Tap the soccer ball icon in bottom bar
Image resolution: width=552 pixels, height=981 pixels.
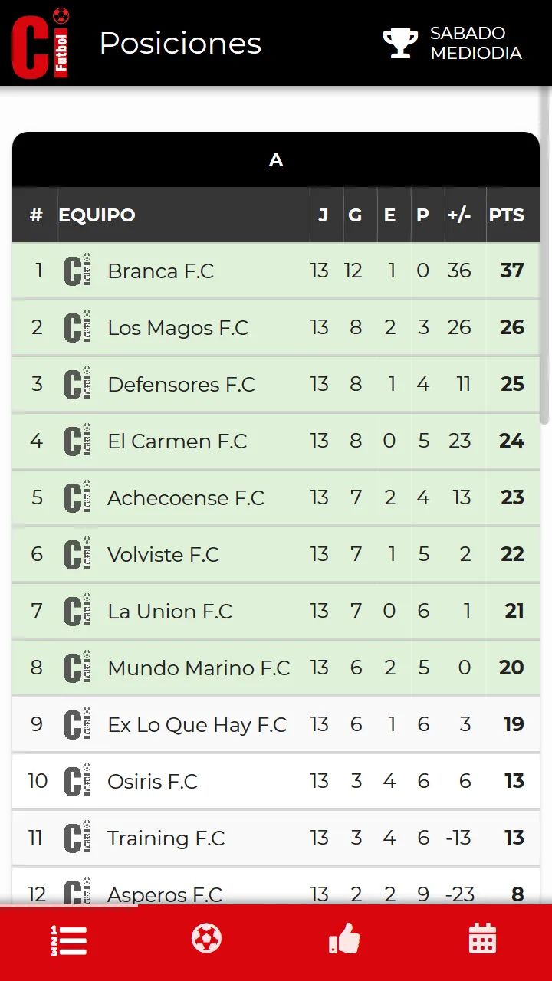[206, 938]
